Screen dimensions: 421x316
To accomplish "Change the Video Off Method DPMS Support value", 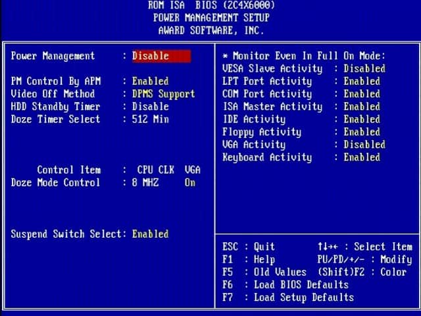I will point(164,94).
